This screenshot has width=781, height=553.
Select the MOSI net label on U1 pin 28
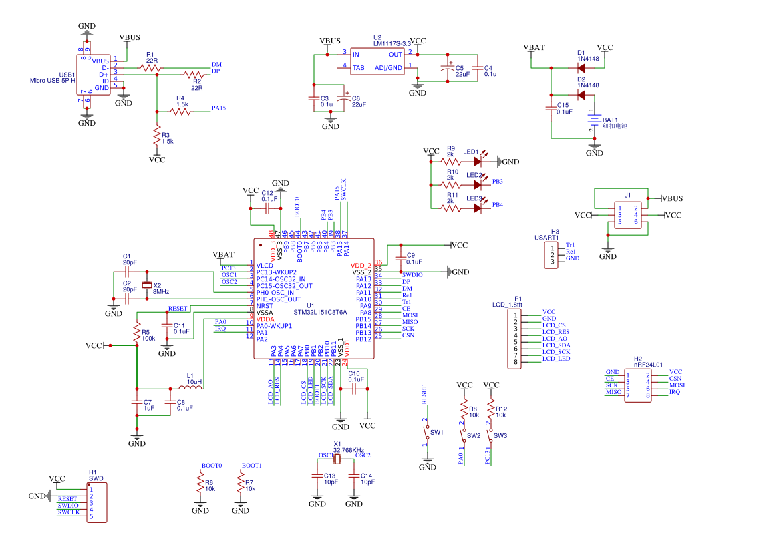pos(410,315)
